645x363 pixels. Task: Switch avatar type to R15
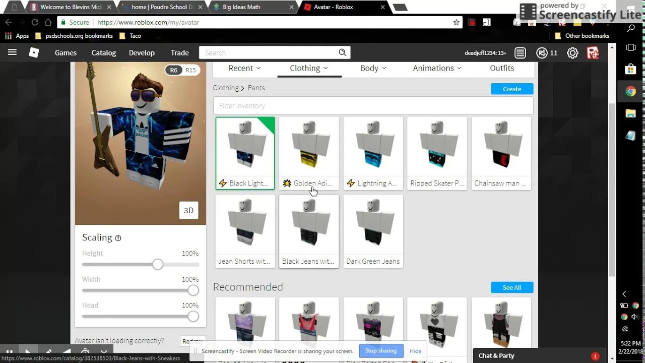pos(190,70)
